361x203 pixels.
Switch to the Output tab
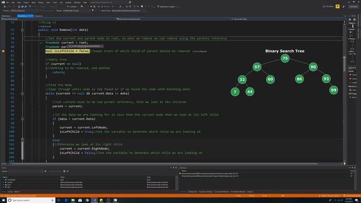click(x=250, y=192)
